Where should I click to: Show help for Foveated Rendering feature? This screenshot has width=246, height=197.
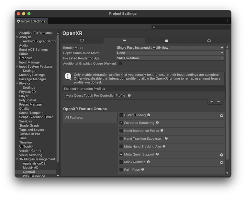pyautogui.click(x=157, y=123)
